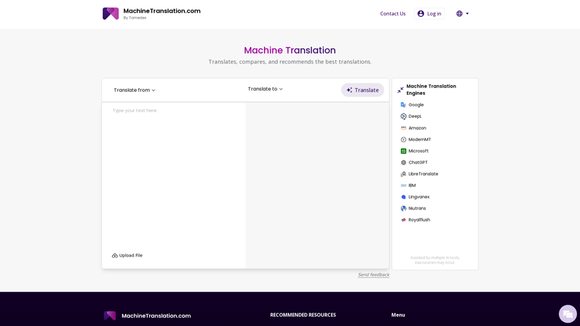Click the Upload File label

click(130, 255)
